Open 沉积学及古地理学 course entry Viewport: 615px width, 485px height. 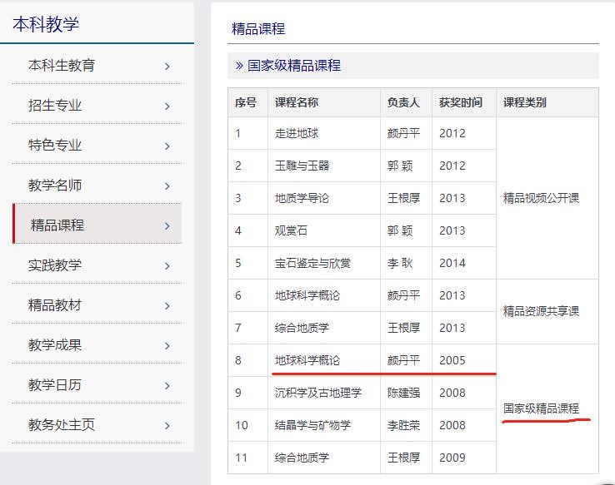click(x=317, y=393)
